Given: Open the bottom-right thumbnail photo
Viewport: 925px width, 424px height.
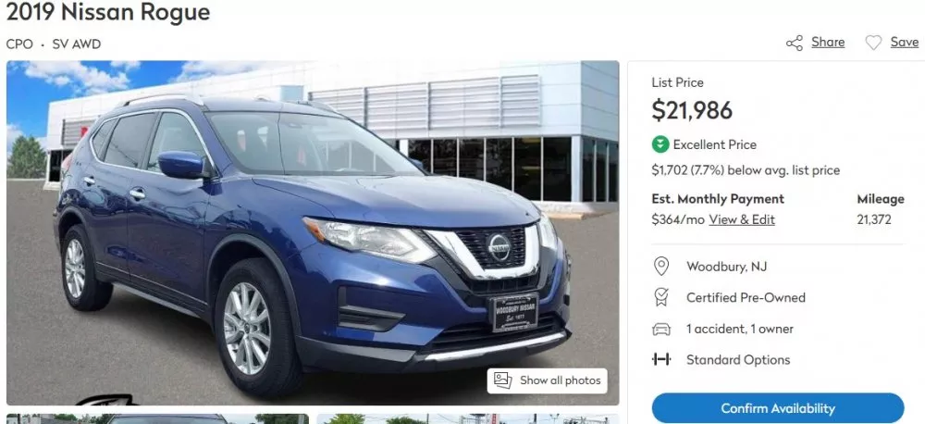Looking at the screenshot, I should click(x=468, y=418).
